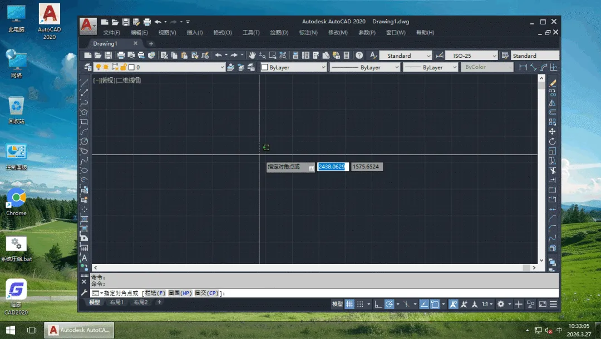Click the horizontal scrollbar right arrow
Image resolution: width=601 pixels, height=339 pixels.
tap(534, 268)
